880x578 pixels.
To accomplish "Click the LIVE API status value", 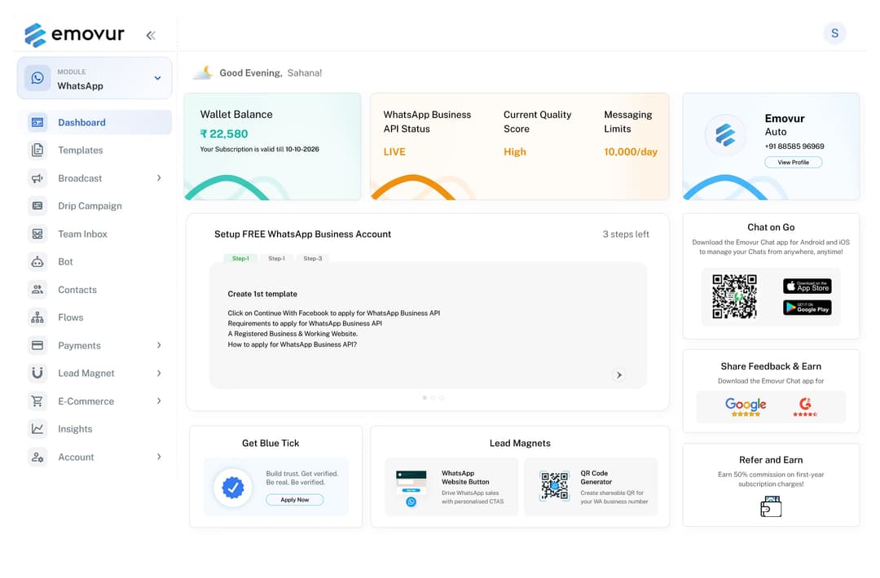I will (394, 151).
